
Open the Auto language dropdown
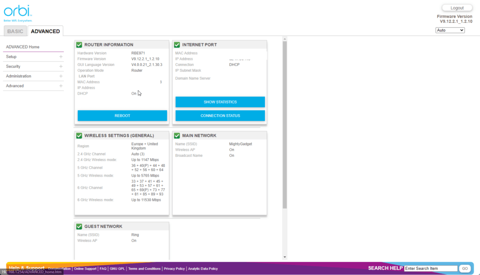[x=450, y=30]
